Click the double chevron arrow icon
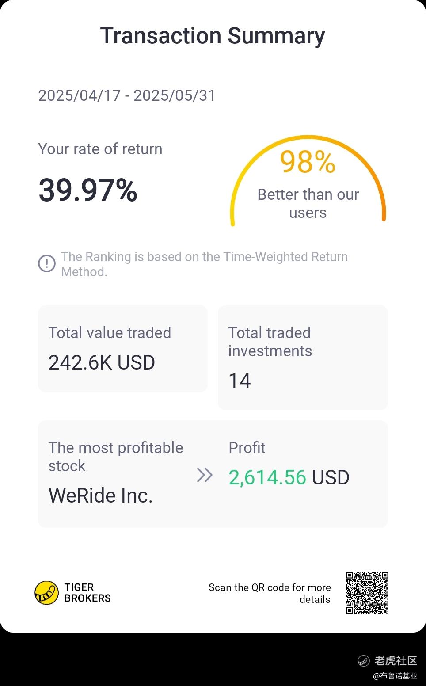Screen dimensions: 426x686 click(x=205, y=475)
